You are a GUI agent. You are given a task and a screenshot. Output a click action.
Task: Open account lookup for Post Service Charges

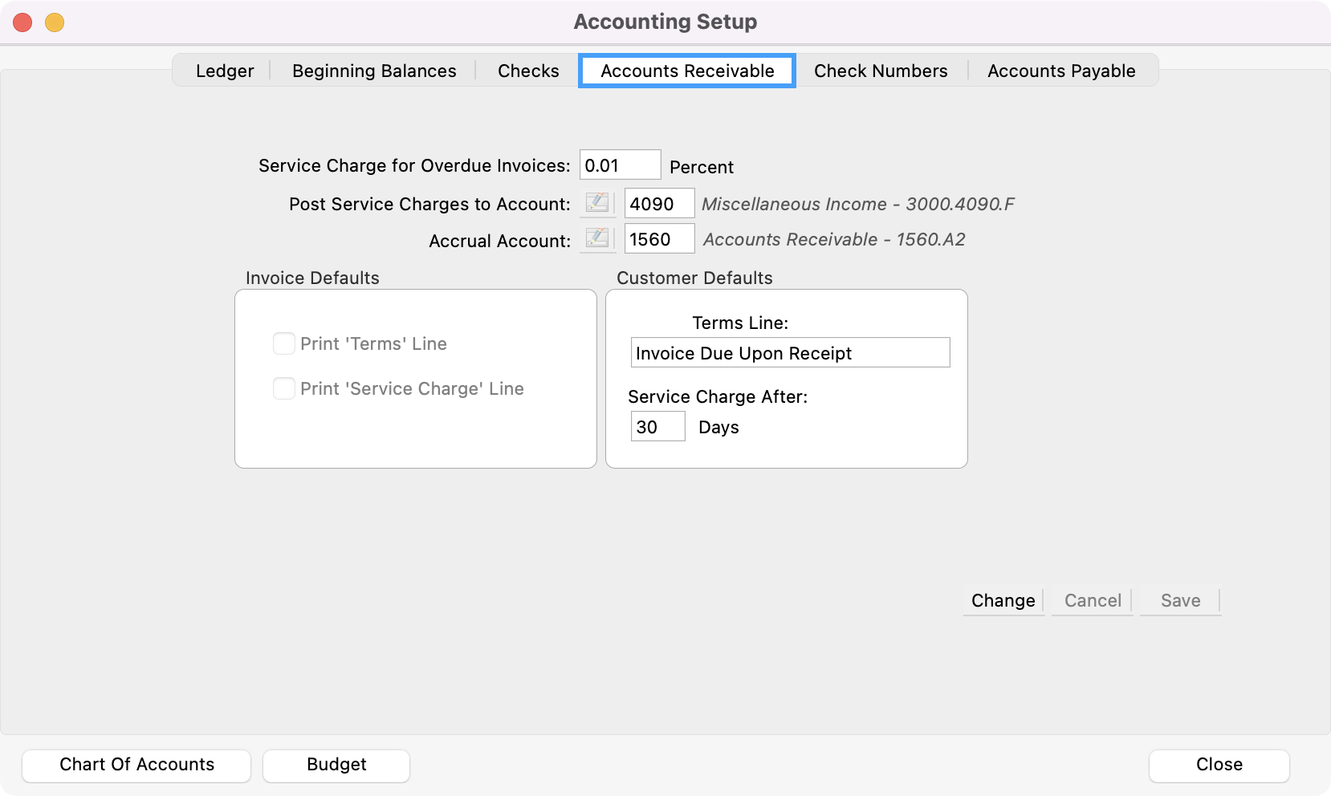click(x=596, y=204)
